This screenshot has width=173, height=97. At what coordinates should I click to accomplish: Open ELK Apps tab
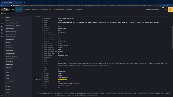[x=78, y=10]
